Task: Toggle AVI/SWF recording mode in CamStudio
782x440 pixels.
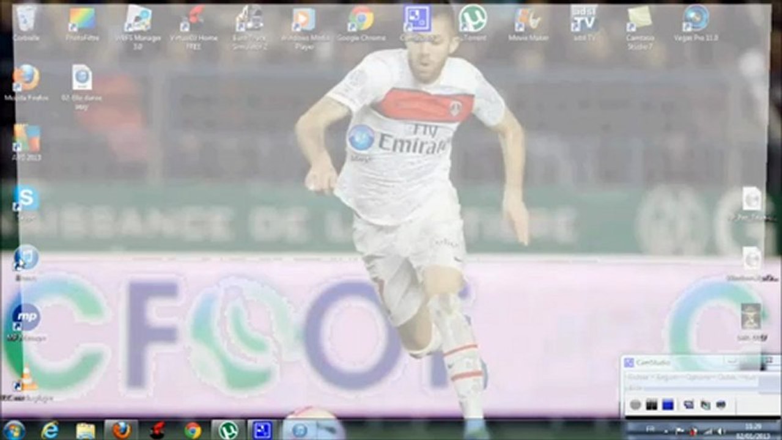Action: point(706,405)
